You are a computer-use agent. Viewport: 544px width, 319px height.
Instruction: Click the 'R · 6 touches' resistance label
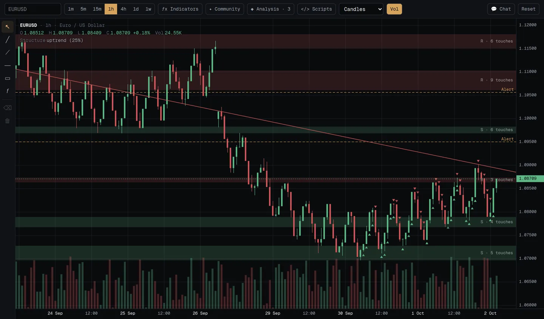pyautogui.click(x=496, y=41)
